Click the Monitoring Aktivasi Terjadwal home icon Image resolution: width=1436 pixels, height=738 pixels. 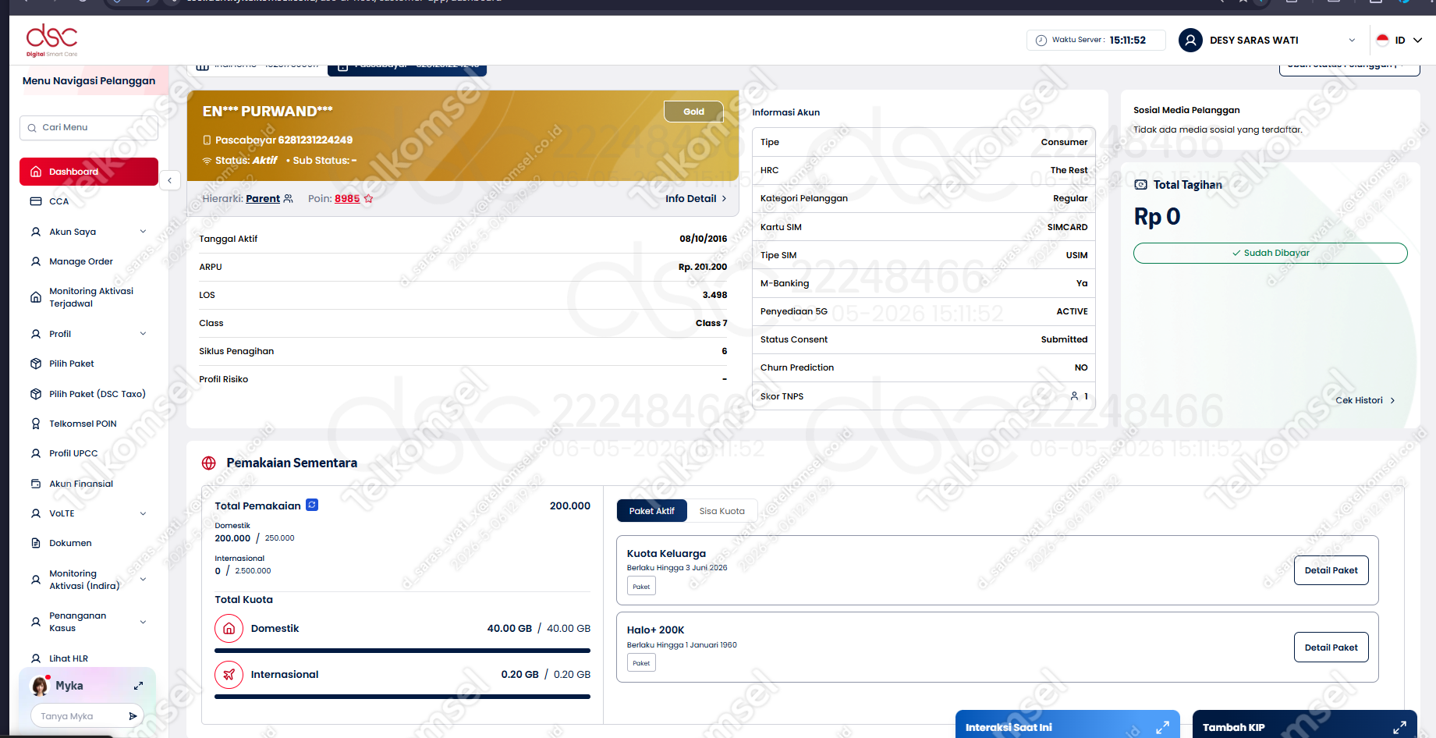point(36,297)
